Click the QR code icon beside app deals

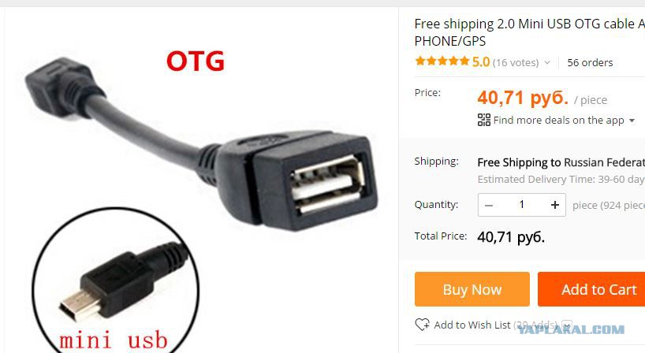pos(484,120)
